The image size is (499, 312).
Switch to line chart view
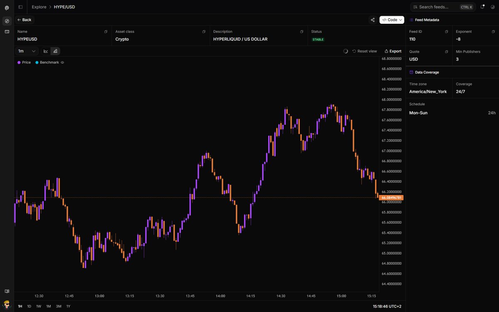tap(46, 51)
